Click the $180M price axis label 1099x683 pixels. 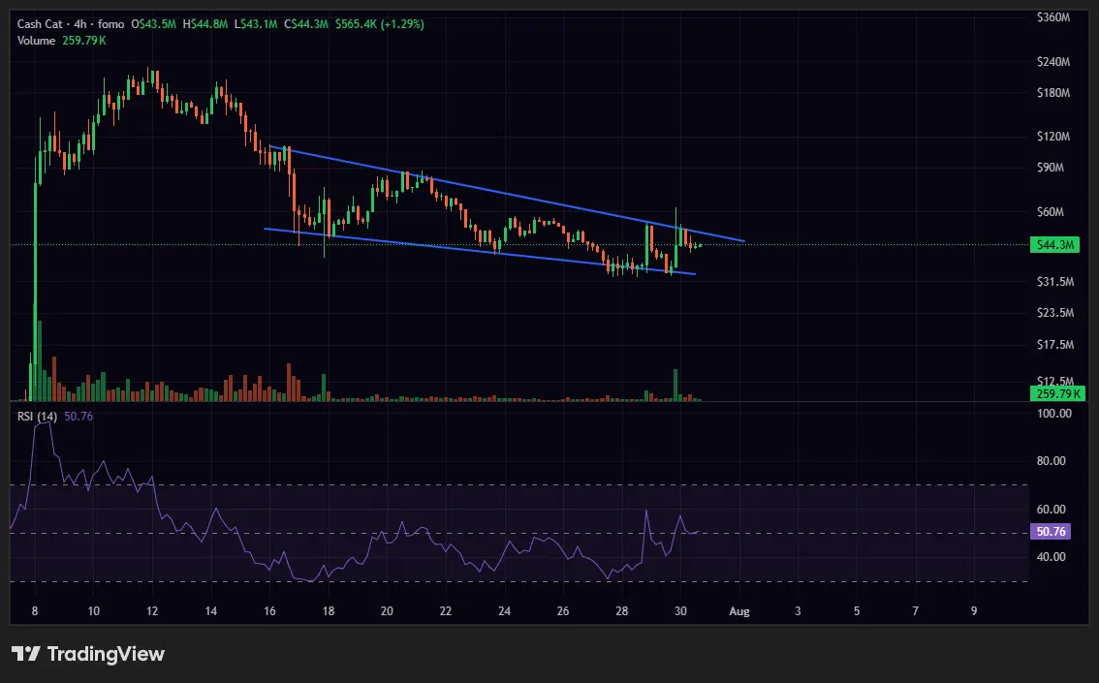click(x=1053, y=92)
